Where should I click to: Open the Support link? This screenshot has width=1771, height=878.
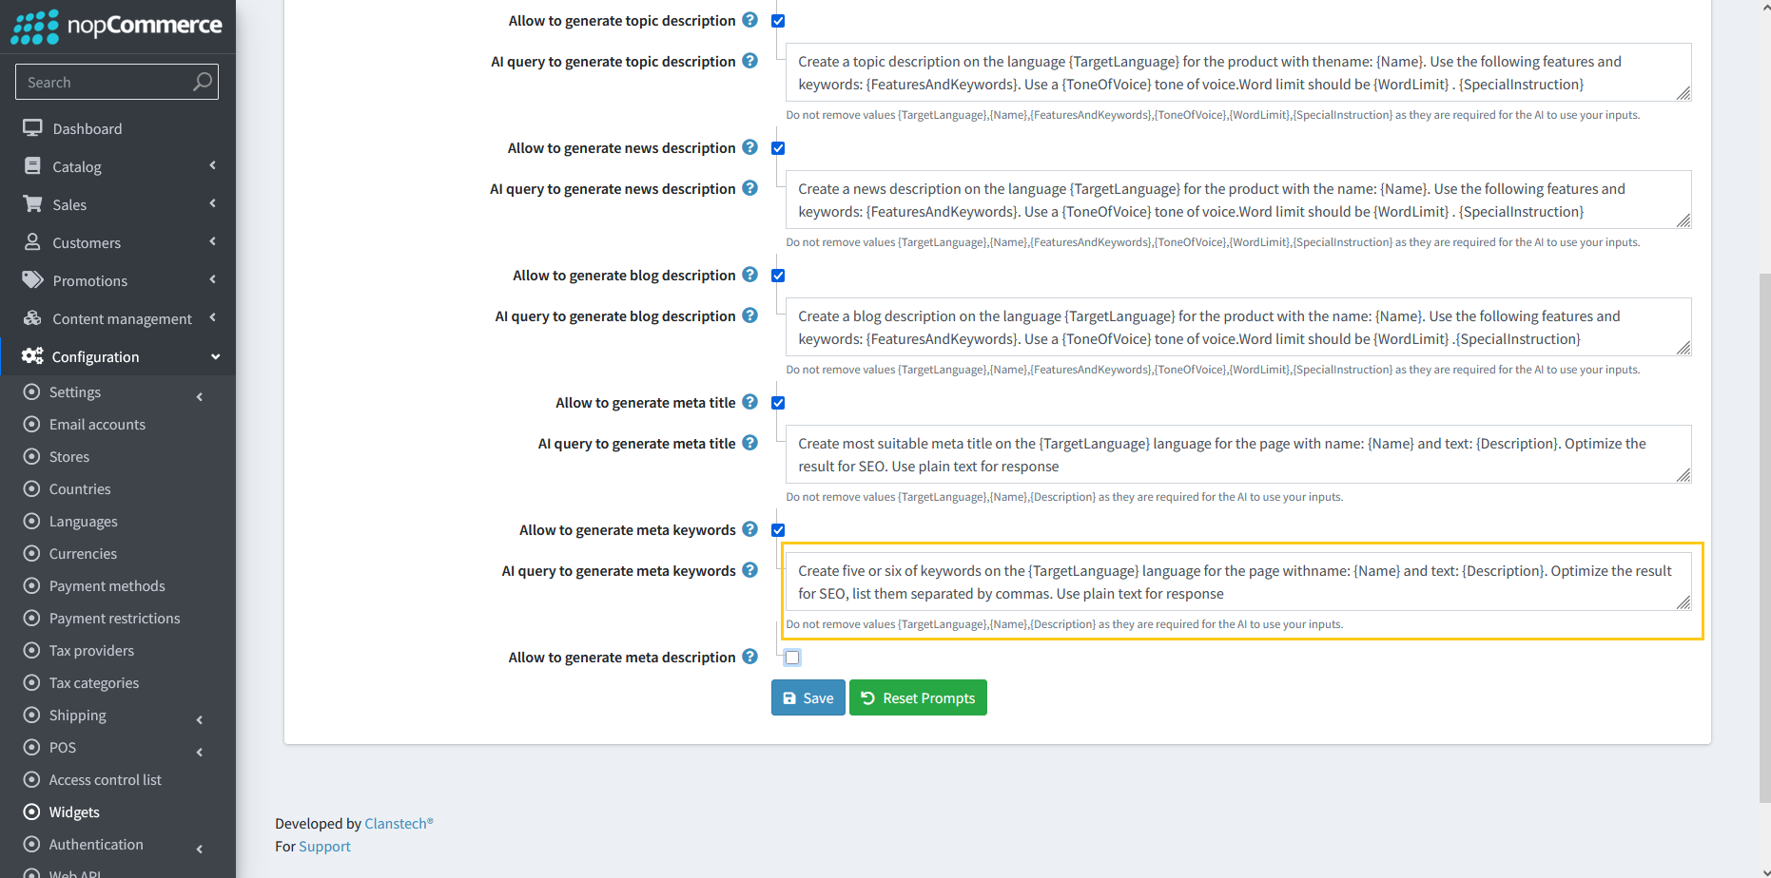[324, 846]
